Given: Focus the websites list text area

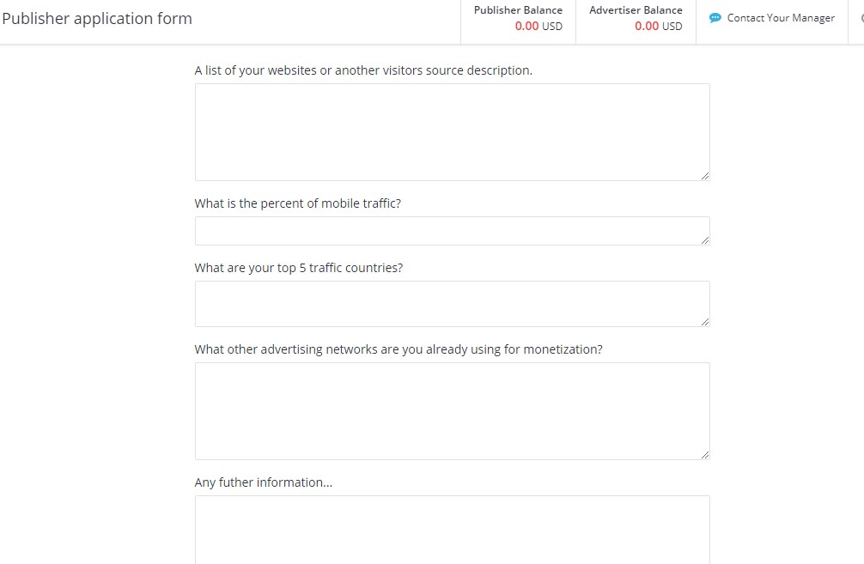Looking at the screenshot, I should click(x=453, y=132).
